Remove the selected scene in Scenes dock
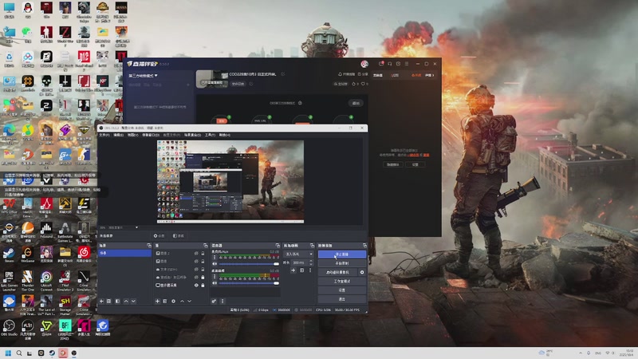 (109, 302)
